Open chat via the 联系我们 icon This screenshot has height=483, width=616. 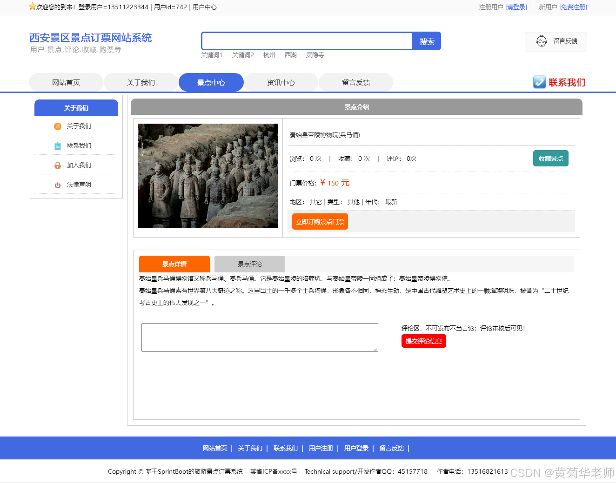coord(539,82)
